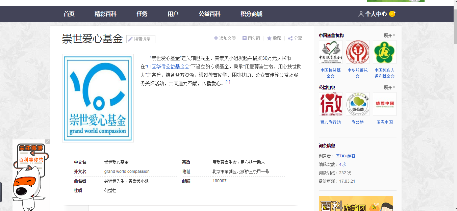This screenshot has height=211, width=457.
Task: Expand the 公益组织 section
Action: (x=389, y=87)
